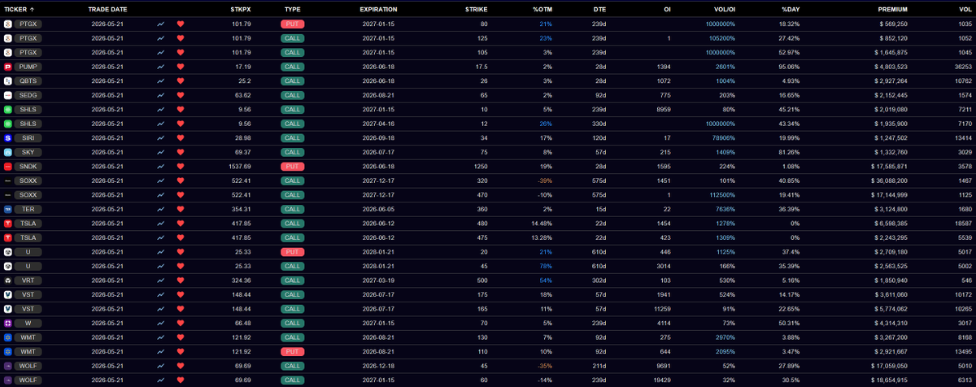Viewport: 976px width, 387px height.
Task: Sort by the STRIKE column header
Action: [476, 8]
